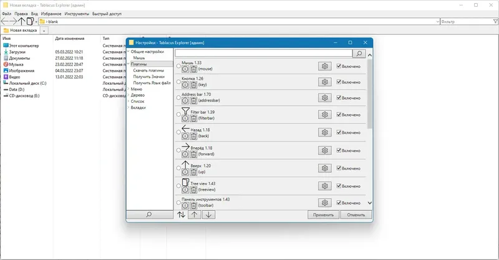Click the search magnifier in plugin settings
499x260 pixels.
(359, 54)
